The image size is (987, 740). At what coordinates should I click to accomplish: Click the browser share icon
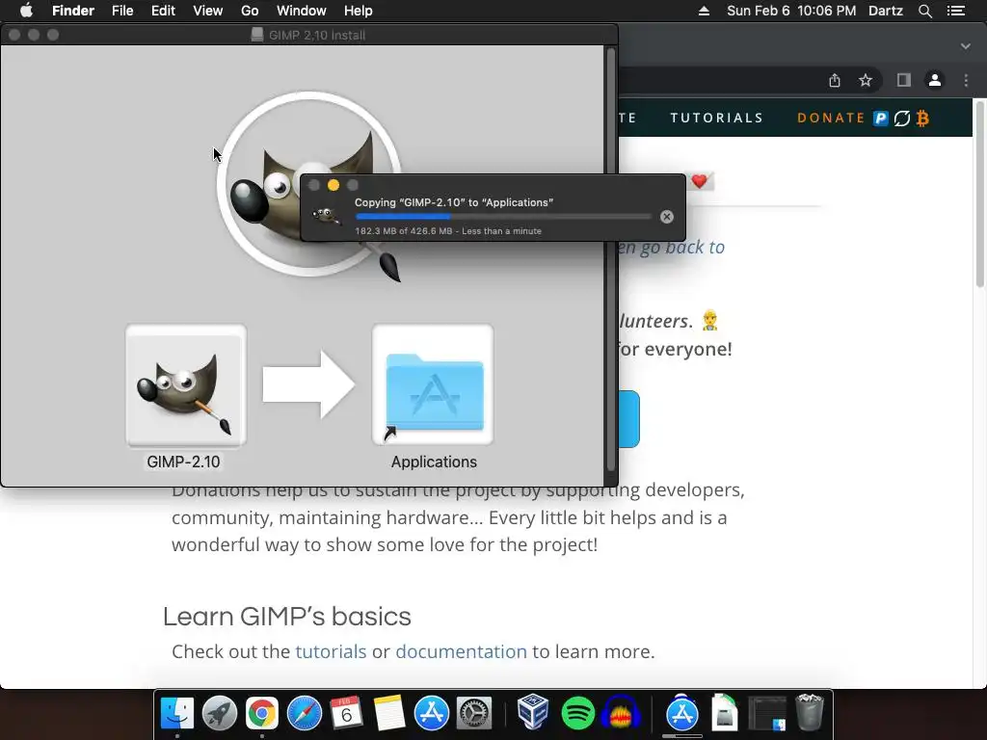coord(834,81)
